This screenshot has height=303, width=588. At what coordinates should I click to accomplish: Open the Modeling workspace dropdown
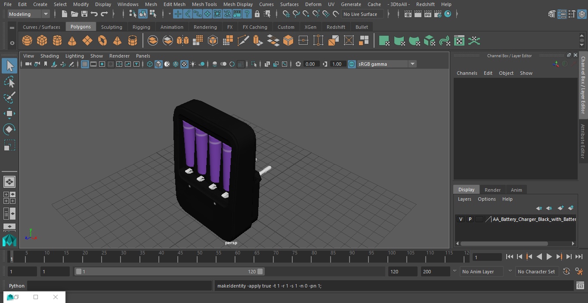pyautogui.click(x=29, y=14)
